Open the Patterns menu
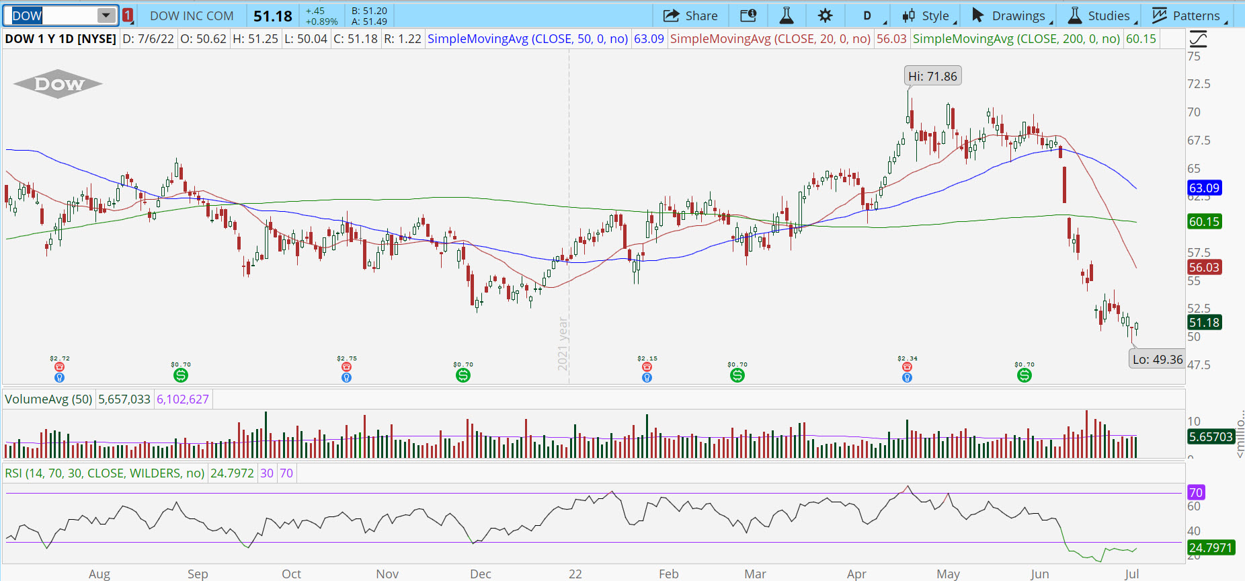The width and height of the screenshot is (1245, 581). pyautogui.click(x=1187, y=15)
